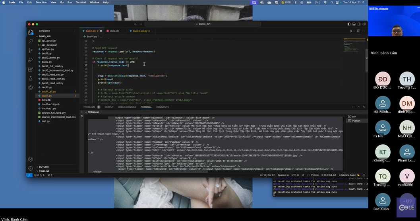
Task: Collapse the DEMO_API folder tree
Action: pyautogui.click(x=37, y=37)
